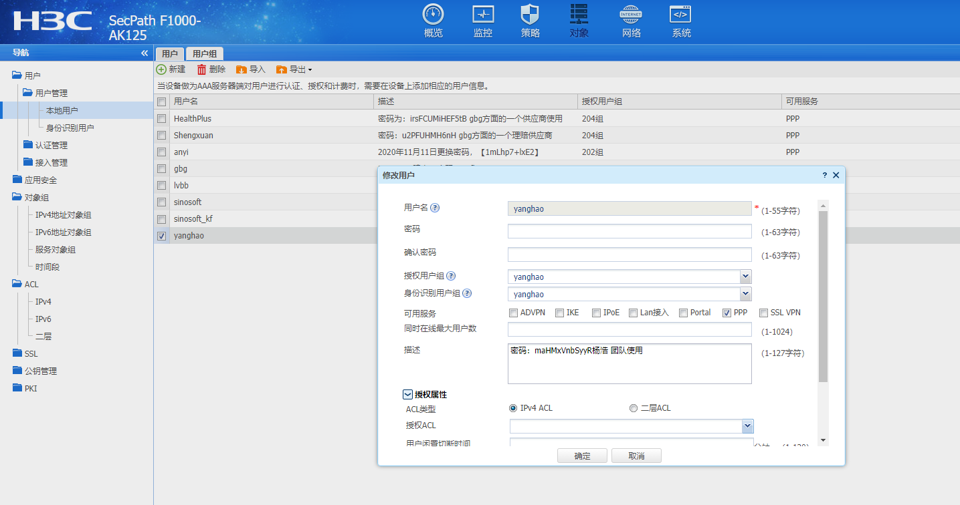Screen dimensions: 960x505
Task: Click help icon next to 用户名
Action: [x=435, y=208]
